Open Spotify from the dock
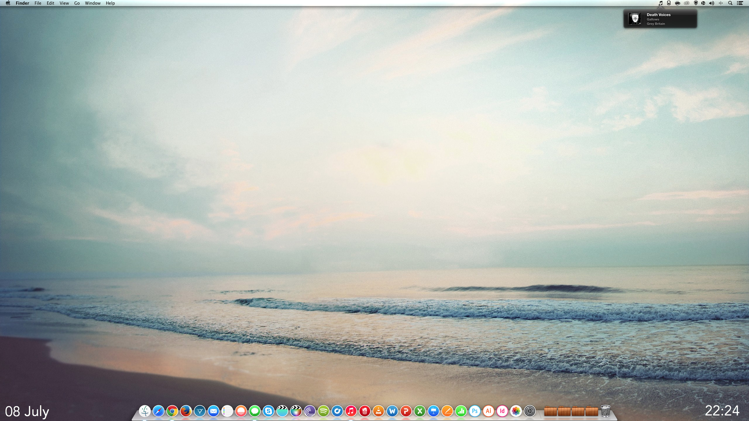749x421 pixels. pos(324,411)
